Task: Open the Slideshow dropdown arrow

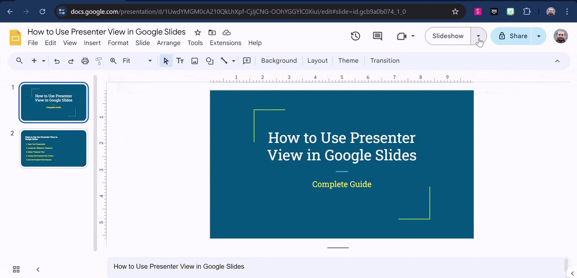Action: point(478,36)
